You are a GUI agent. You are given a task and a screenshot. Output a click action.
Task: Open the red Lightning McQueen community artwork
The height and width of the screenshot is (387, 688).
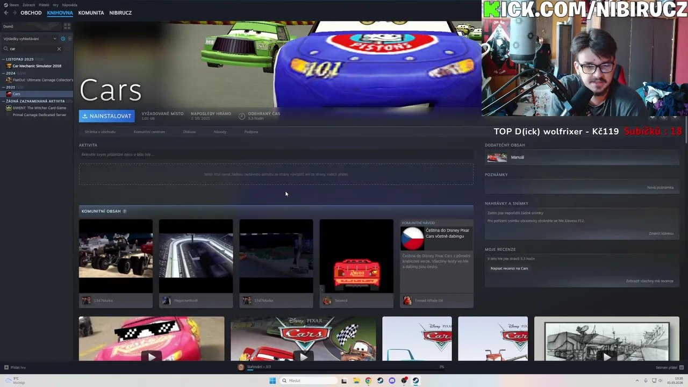pos(356,256)
